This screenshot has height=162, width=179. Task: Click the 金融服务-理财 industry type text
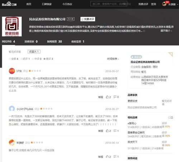pos(150,67)
